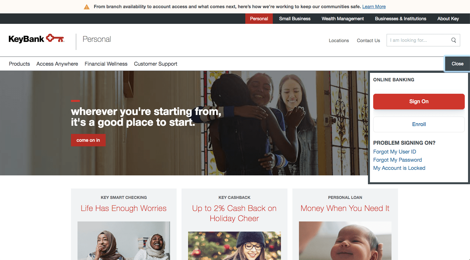470x260 pixels.
Task: Open the Forgot My Password link
Action: [397, 160]
